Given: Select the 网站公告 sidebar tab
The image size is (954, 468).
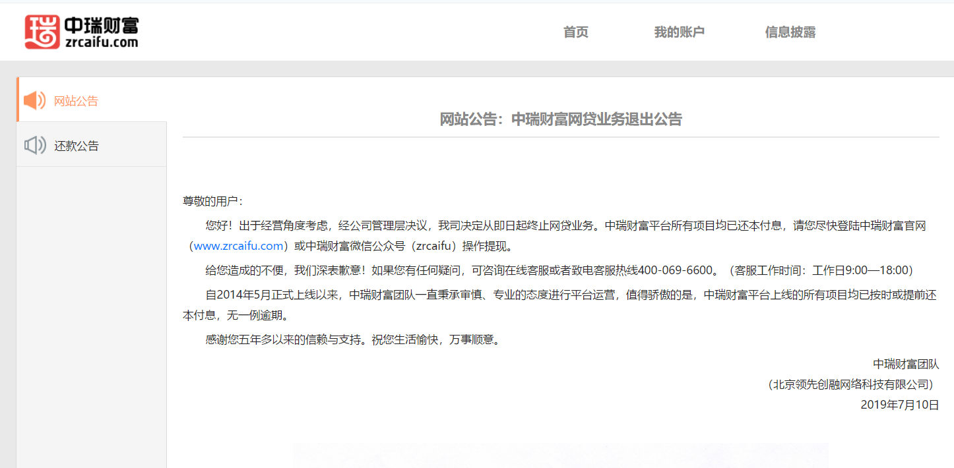Looking at the screenshot, I should [x=75, y=100].
